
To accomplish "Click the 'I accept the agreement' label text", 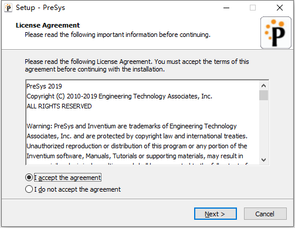I will pyautogui.click(x=67, y=178).
